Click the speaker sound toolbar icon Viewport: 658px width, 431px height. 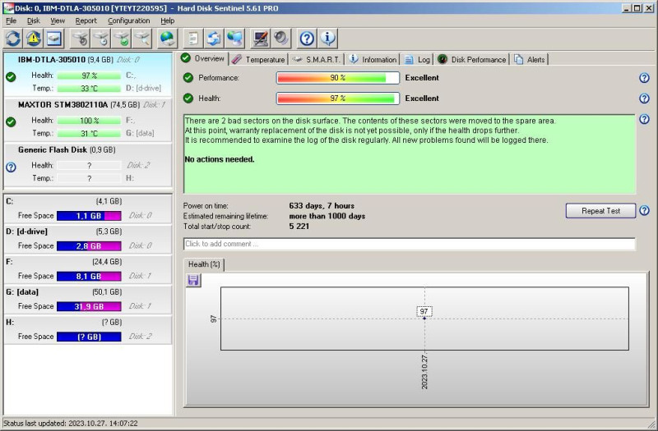point(280,39)
